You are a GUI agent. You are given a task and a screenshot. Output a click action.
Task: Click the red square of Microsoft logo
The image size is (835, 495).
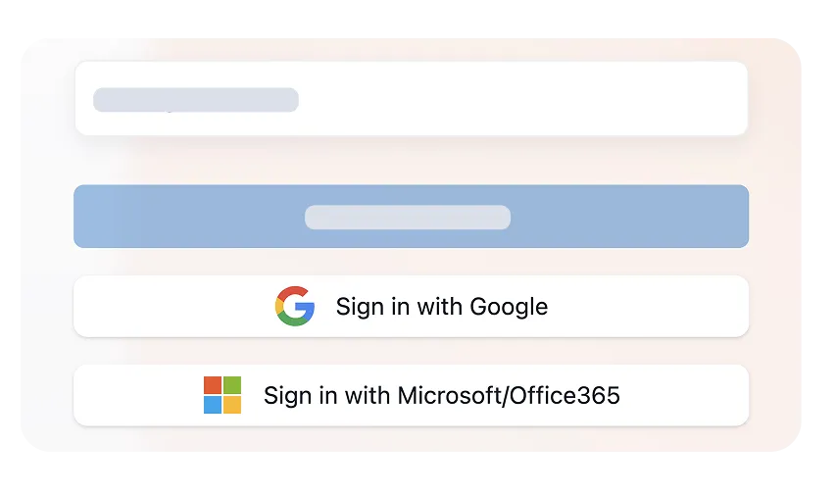tap(213, 385)
